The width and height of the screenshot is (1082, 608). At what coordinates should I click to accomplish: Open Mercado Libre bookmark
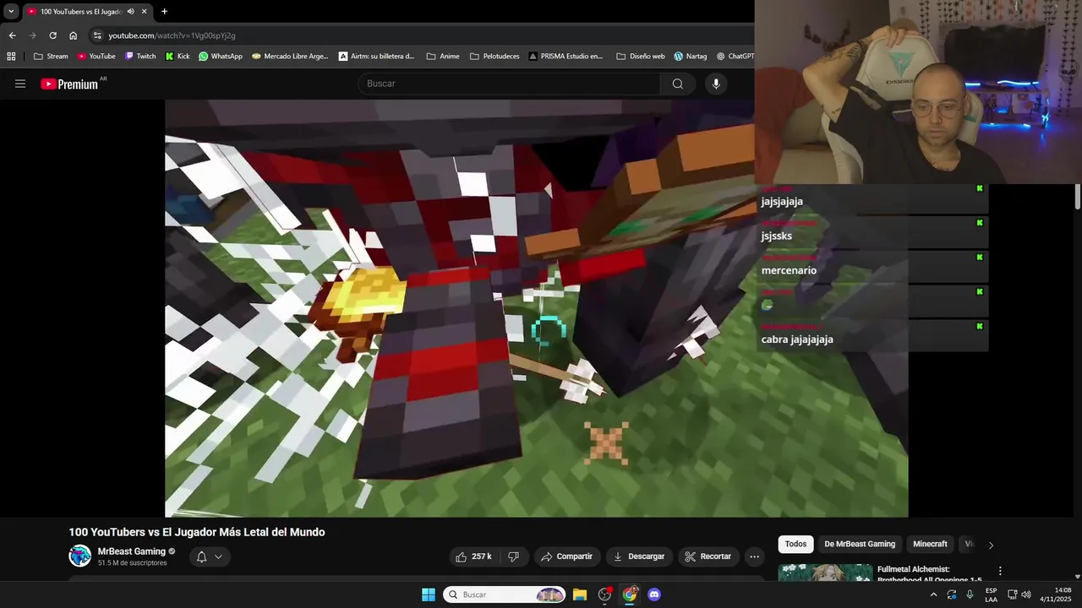(x=290, y=57)
